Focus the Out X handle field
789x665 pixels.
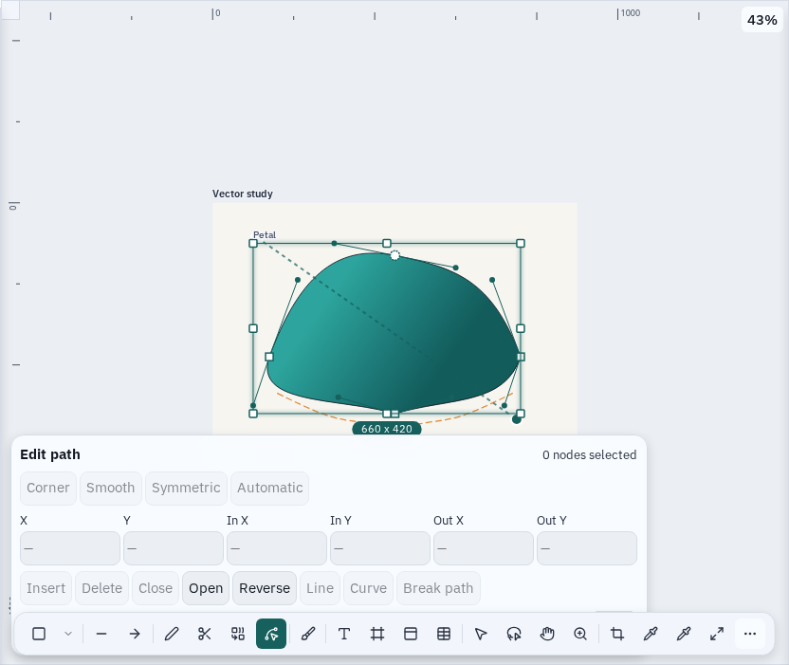point(484,548)
